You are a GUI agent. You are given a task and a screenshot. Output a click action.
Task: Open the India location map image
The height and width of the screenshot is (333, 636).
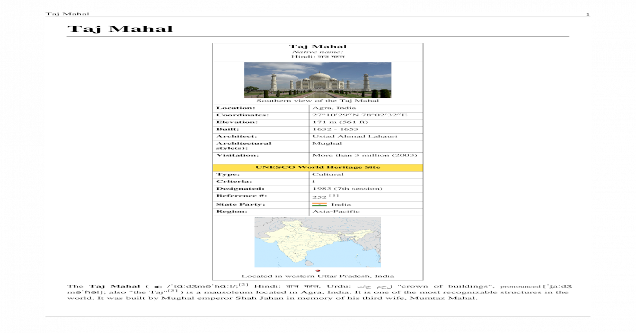point(317,242)
